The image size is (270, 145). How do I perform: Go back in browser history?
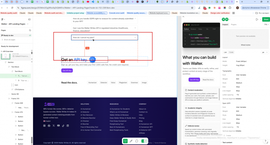tap(2, 8)
